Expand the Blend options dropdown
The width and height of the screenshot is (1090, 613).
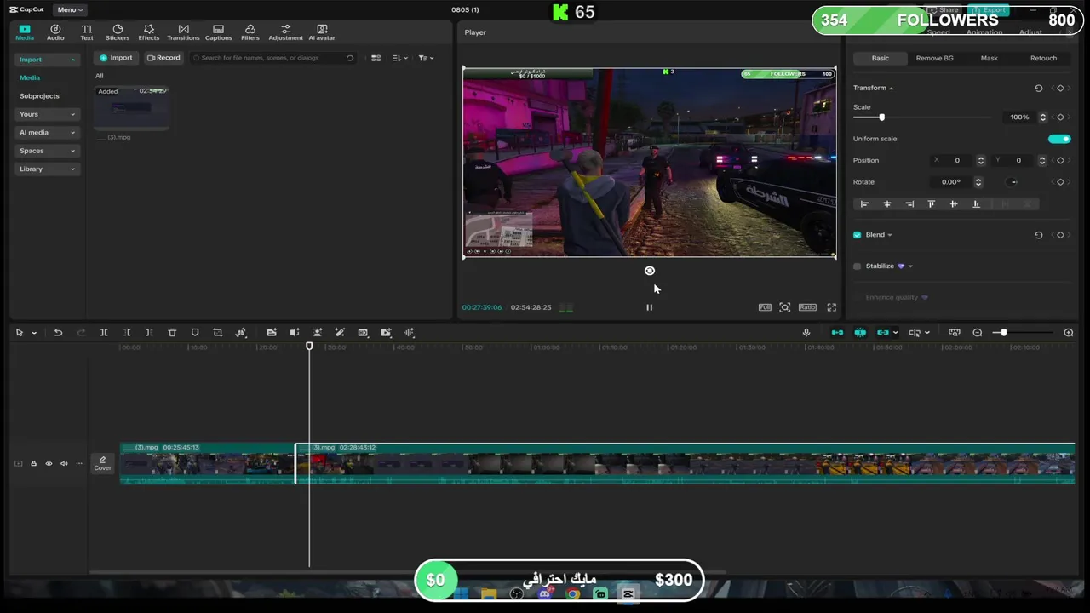pyautogui.click(x=890, y=235)
